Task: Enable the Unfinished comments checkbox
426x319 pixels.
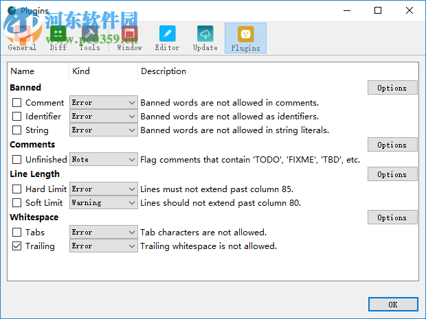Action: tap(17, 159)
